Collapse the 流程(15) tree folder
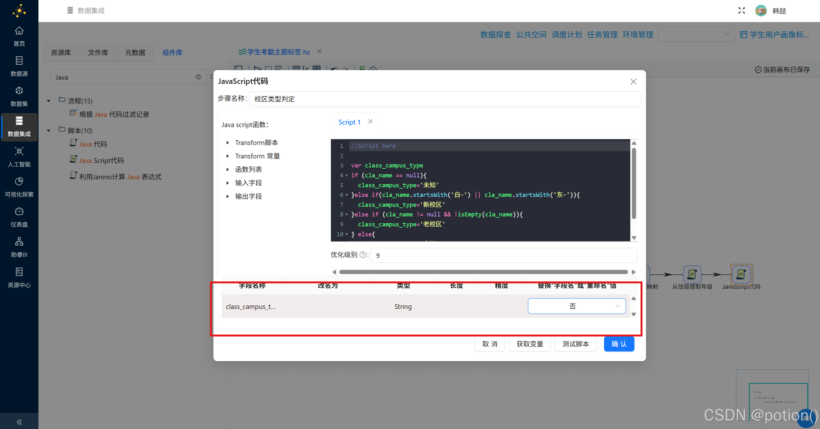 pos(49,101)
